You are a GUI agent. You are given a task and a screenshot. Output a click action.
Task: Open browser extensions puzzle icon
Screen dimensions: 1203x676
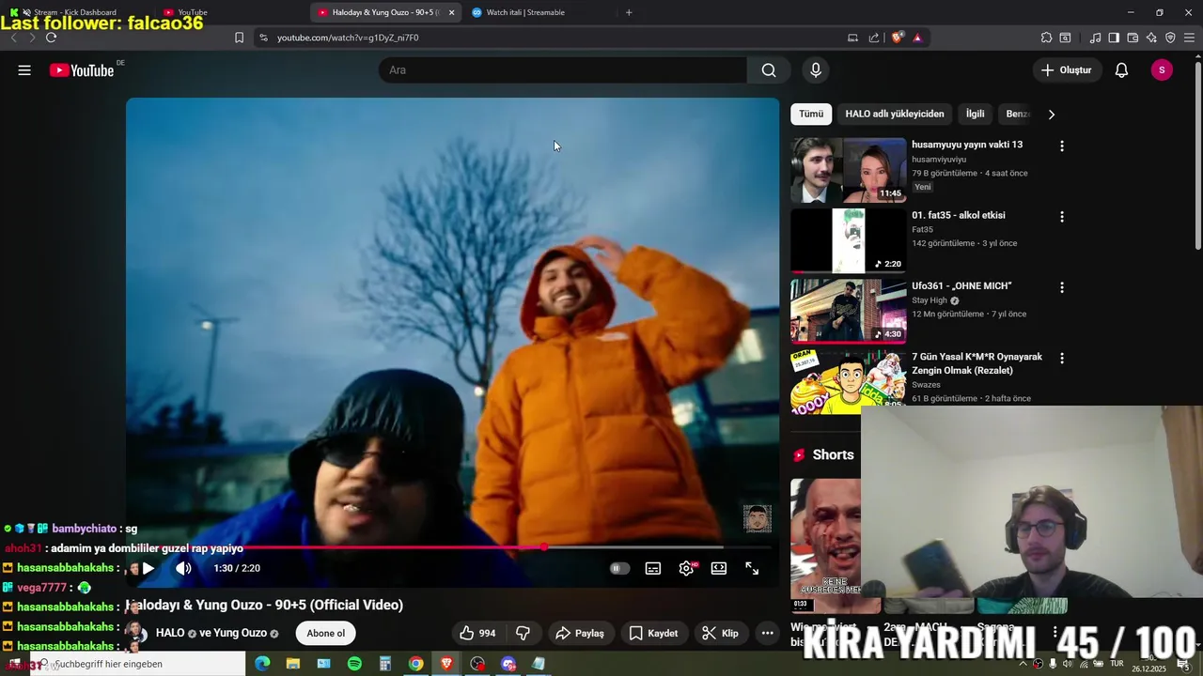1046,38
